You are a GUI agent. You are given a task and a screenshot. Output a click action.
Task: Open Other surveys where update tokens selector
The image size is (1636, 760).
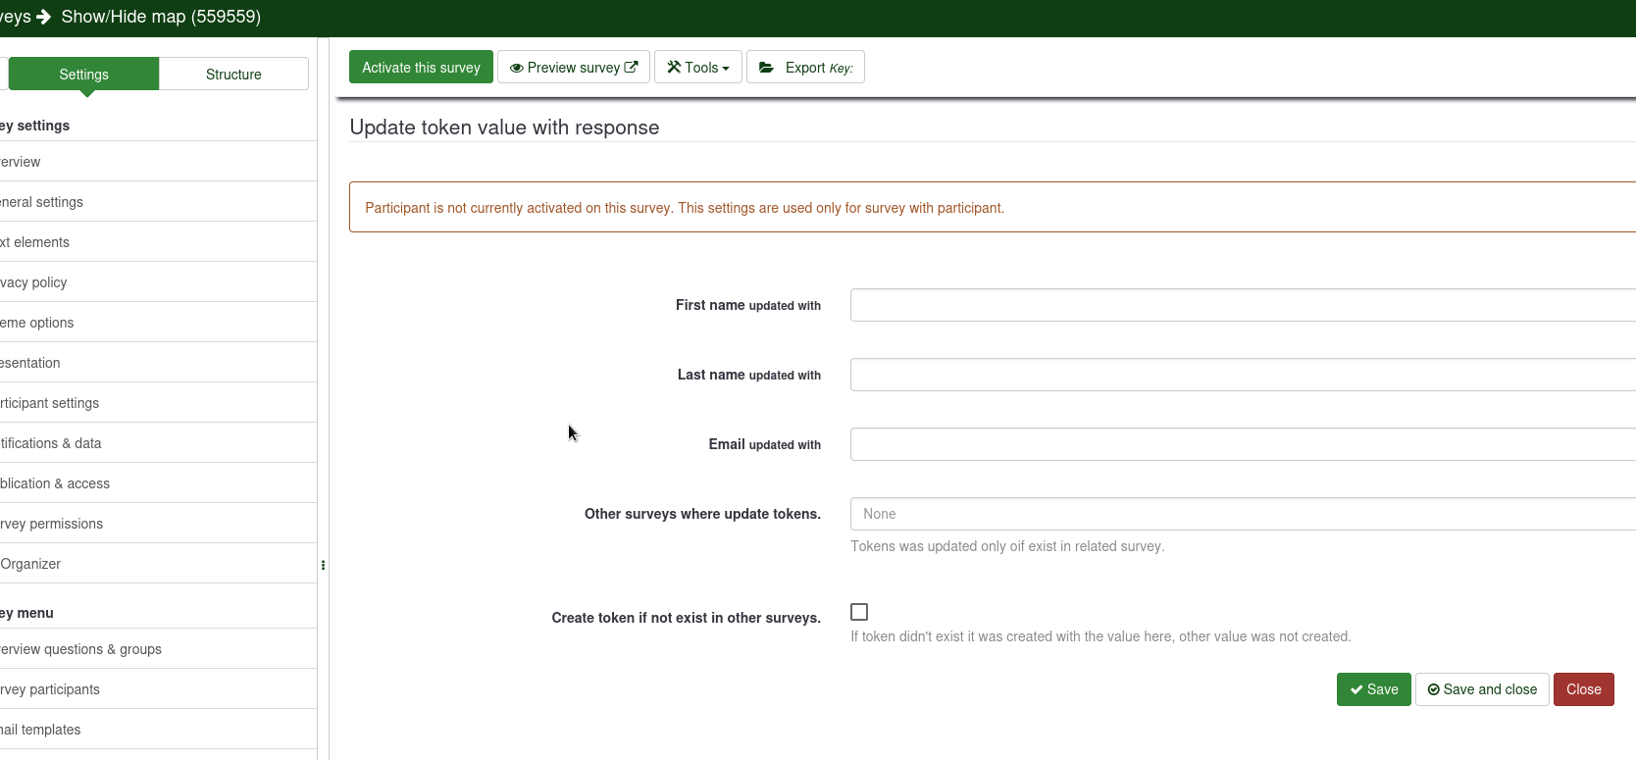click(x=1242, y=514)
